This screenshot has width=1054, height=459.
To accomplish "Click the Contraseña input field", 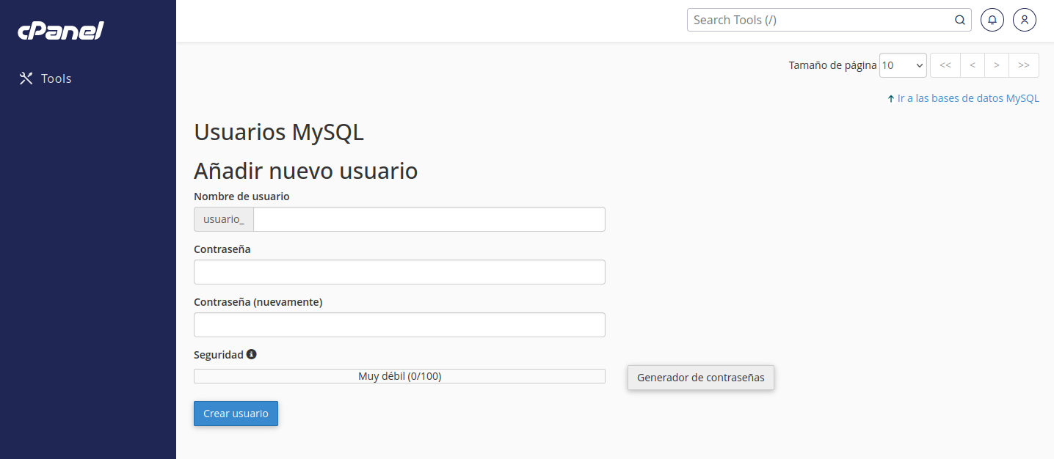I will (x=399, y=272).
